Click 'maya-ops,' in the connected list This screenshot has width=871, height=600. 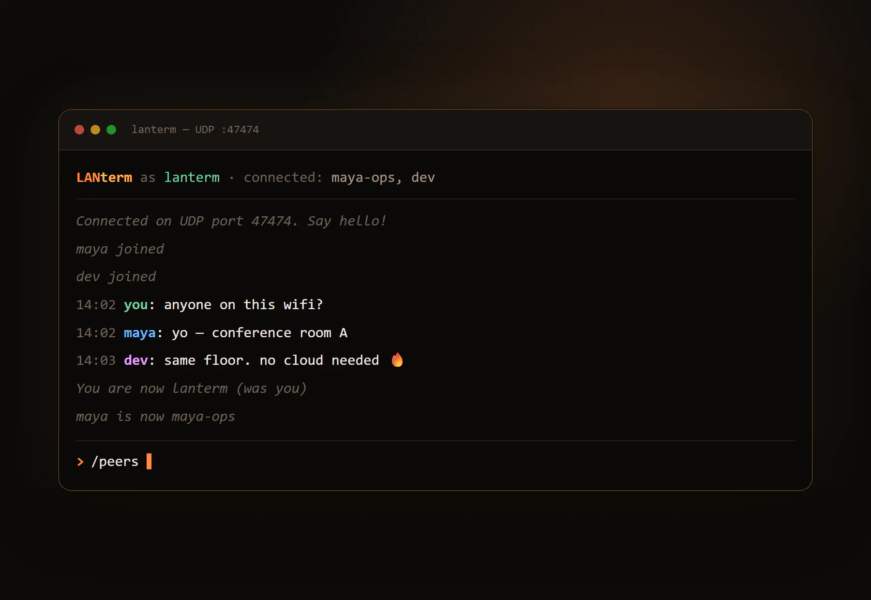coord(367,178)
